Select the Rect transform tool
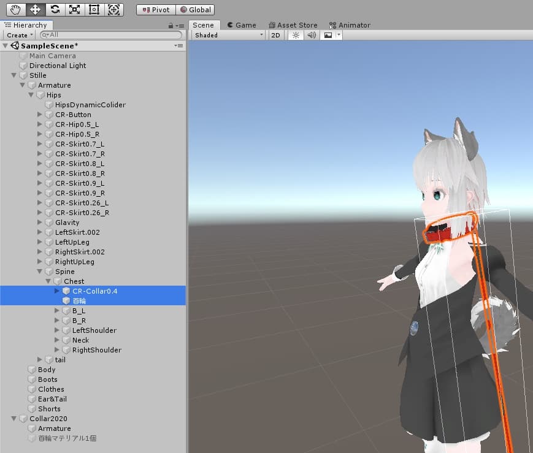 click(x=94, y=10)
